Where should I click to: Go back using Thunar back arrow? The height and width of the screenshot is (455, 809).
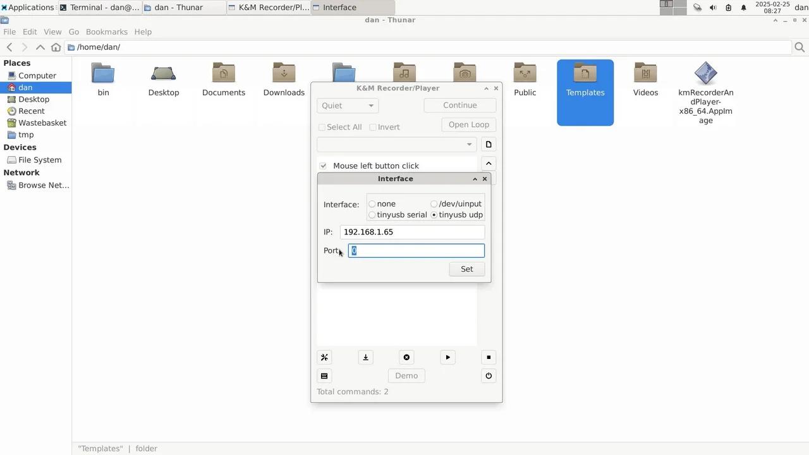[9, 47]
